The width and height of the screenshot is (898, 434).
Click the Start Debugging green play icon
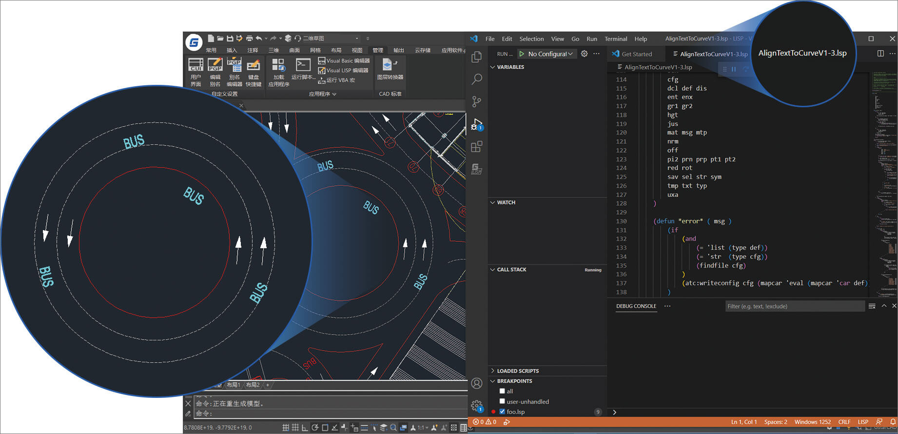click(522, 54)
